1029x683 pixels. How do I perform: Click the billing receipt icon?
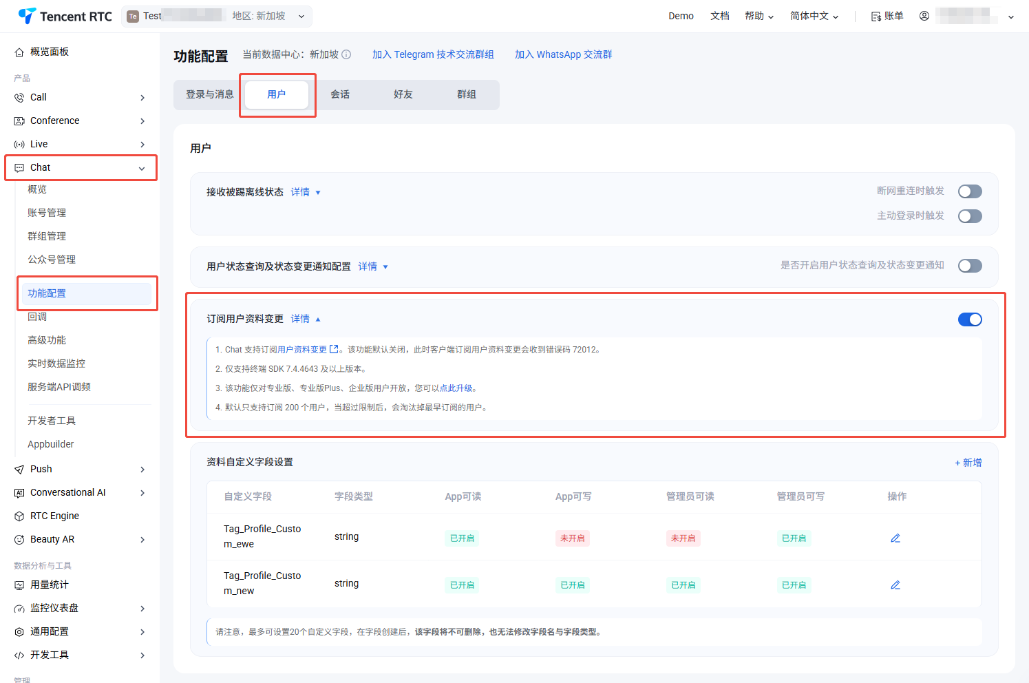[x=876, y=17]
